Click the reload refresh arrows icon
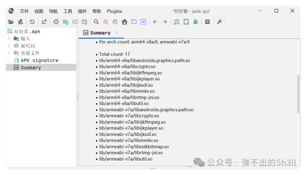The height and width of the screenshot is (175, 306). pyautogui.click(x=32, y=22)
